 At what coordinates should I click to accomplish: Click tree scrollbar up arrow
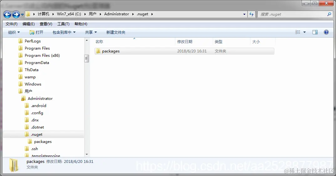(x=87, y=40)
